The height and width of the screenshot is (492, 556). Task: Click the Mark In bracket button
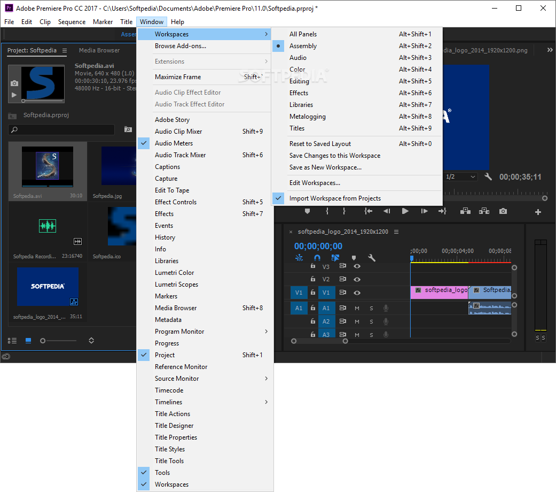click(327, 211)
